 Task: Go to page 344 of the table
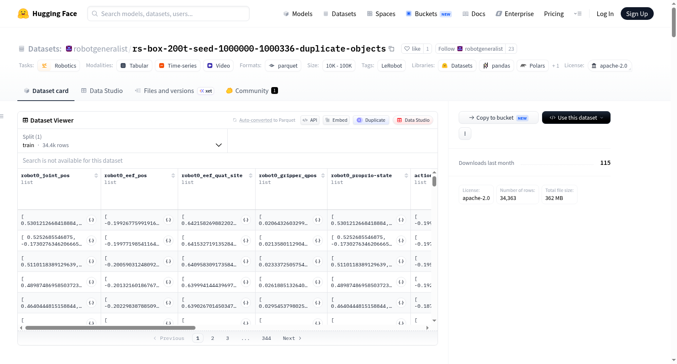[267, 338]
